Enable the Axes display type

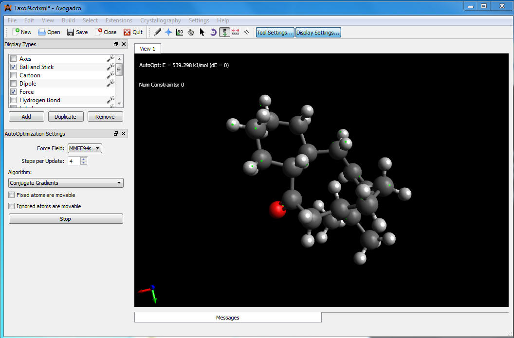click(x=14, y=59)
